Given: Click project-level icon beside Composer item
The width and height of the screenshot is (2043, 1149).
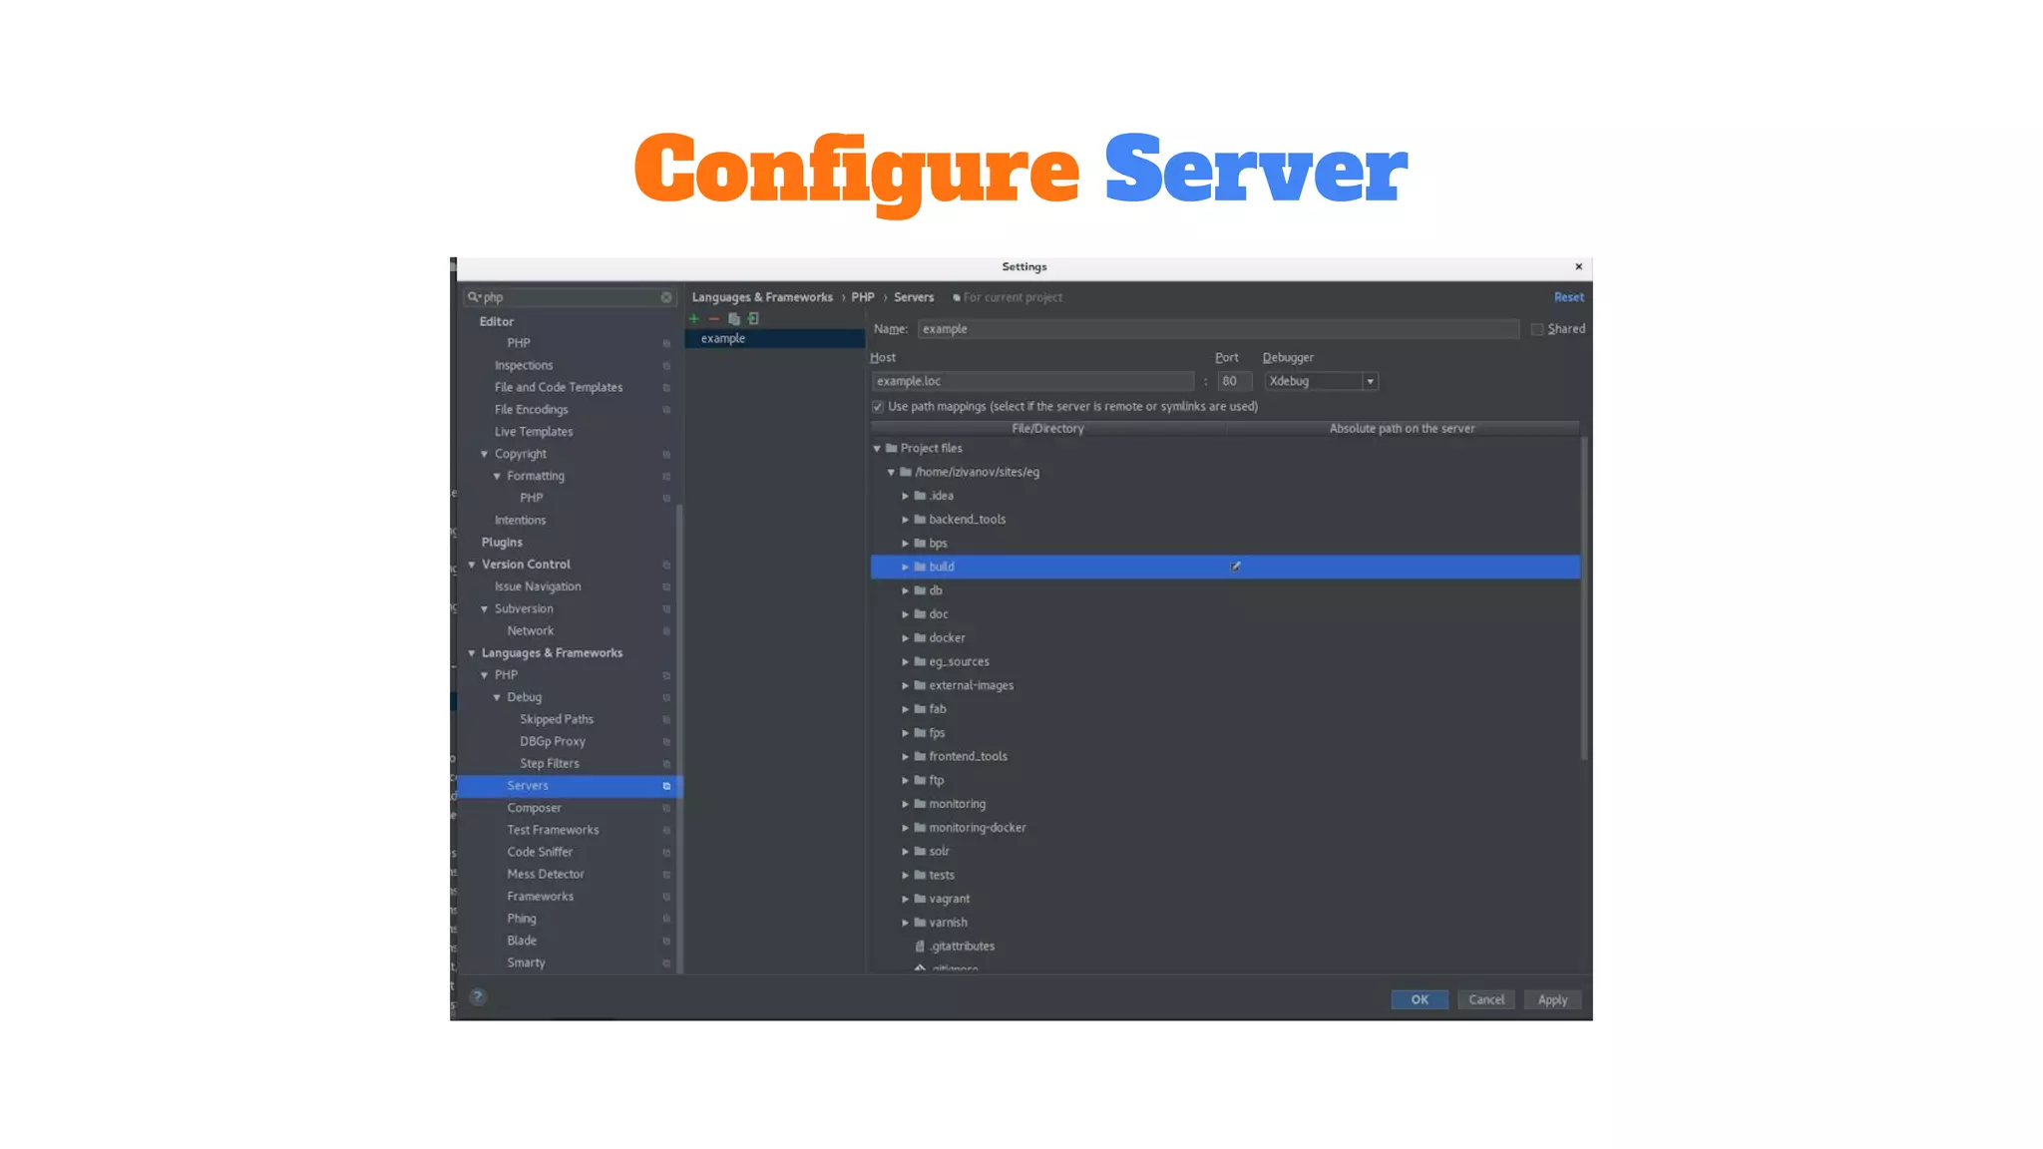Looking at the screenshot, I should (x=666, y=809).
